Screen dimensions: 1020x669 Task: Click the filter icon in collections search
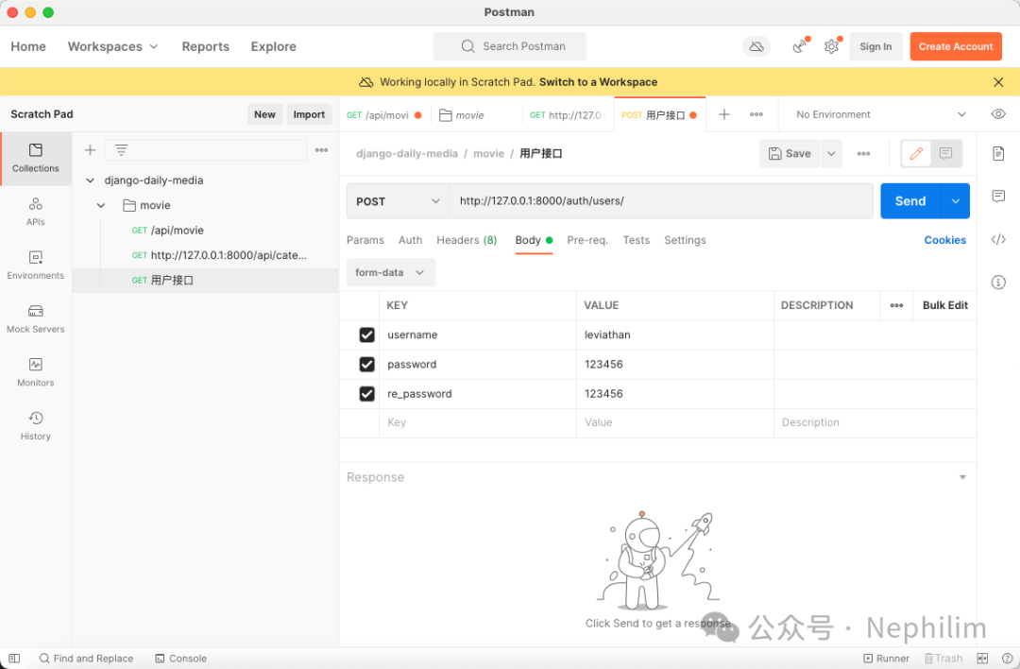(x=121, y=150)
